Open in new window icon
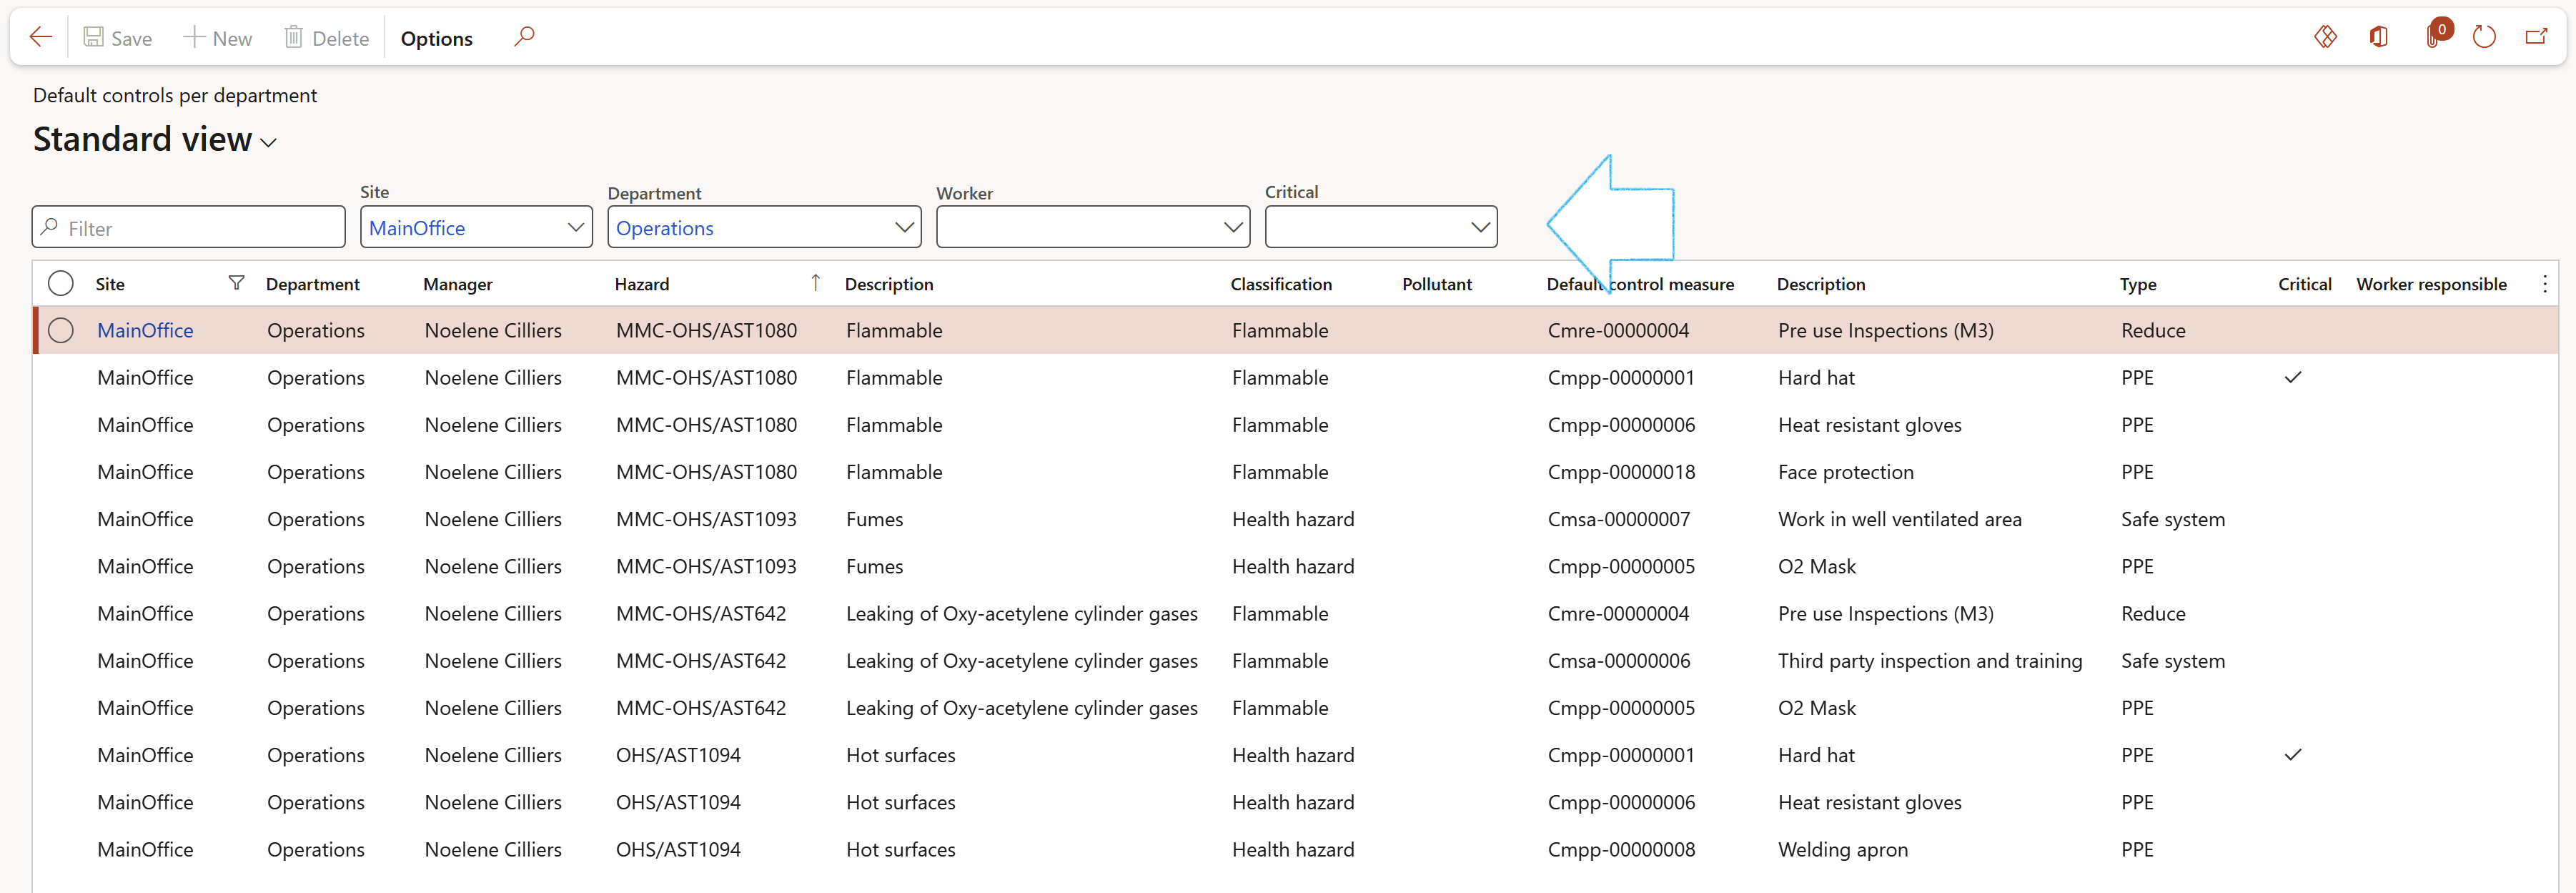The width and height of the screenshot is (2576, 893). pos(2537,37)
